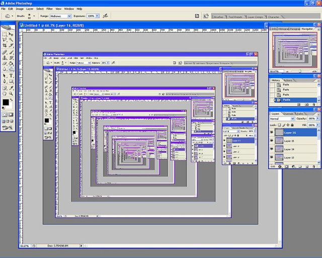Viewport: 322px width, 258px height.
Task: Click the Navigator zoom out button
Action: pyautogui.click(x=287, y=72)
